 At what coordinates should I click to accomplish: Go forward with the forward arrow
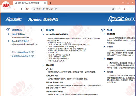21,9
